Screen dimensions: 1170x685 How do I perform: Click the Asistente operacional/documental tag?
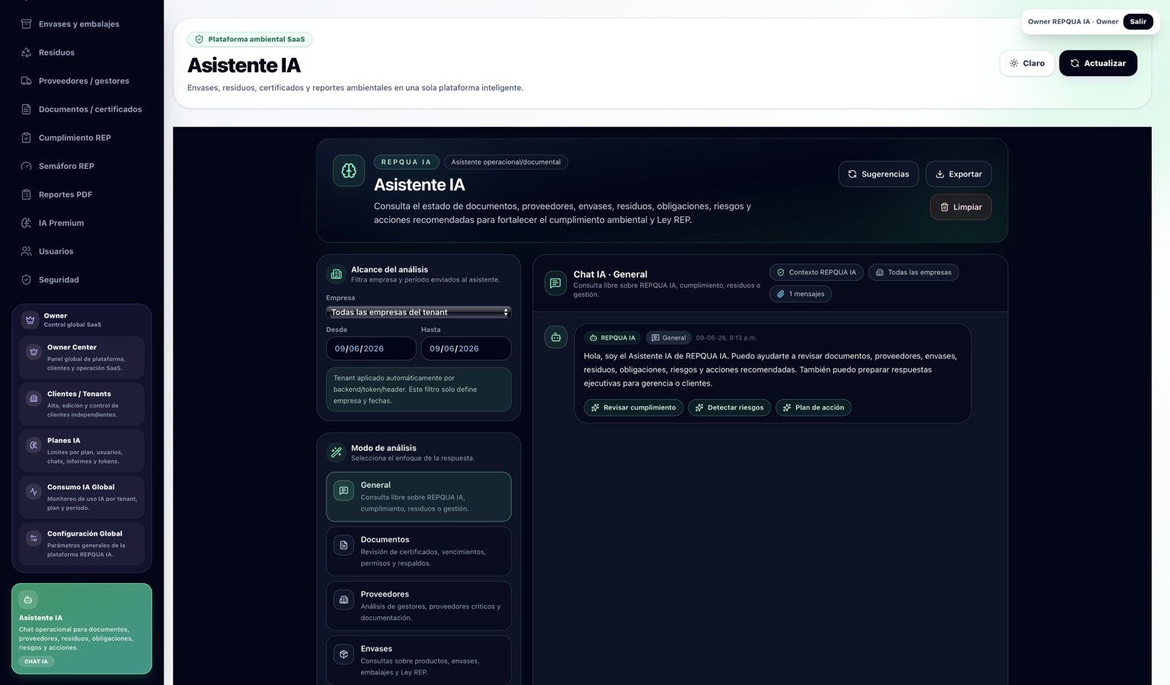coord(506,162)
